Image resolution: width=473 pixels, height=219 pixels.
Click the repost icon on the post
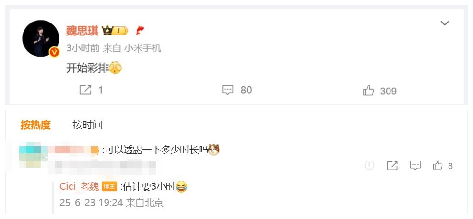click(85, 90)
